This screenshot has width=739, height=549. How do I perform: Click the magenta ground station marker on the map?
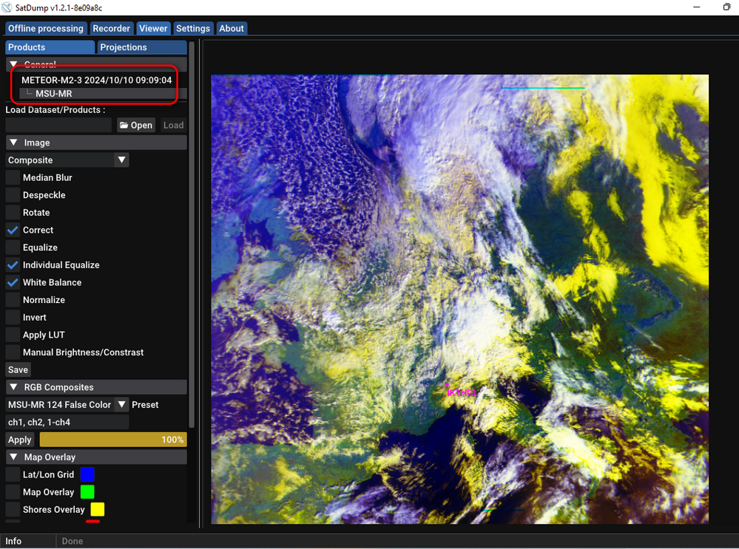(448, 385)
